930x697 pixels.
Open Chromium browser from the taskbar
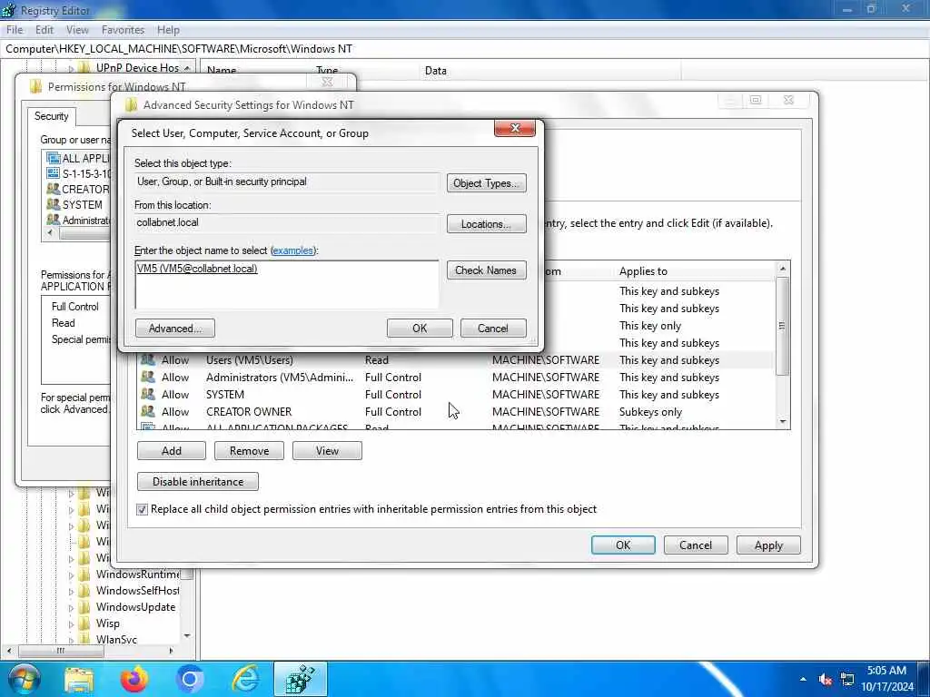pyautogui.click(x=190, y=679)
